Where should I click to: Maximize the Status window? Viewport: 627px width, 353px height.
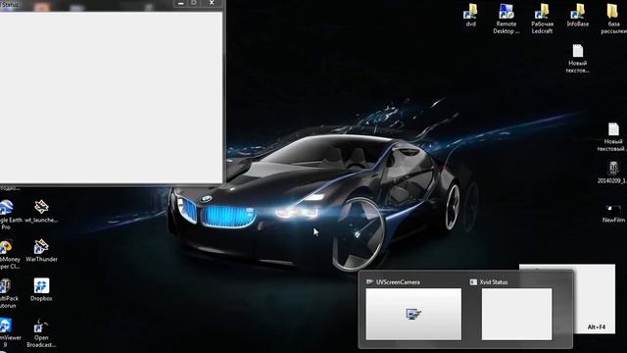194,3
